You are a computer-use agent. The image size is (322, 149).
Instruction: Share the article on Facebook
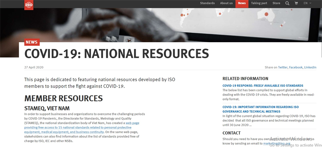(296, 67)
